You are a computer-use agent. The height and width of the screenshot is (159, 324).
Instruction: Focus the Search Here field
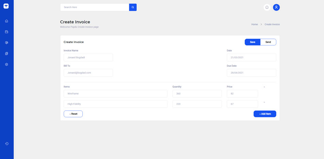(x=95, y=7)
